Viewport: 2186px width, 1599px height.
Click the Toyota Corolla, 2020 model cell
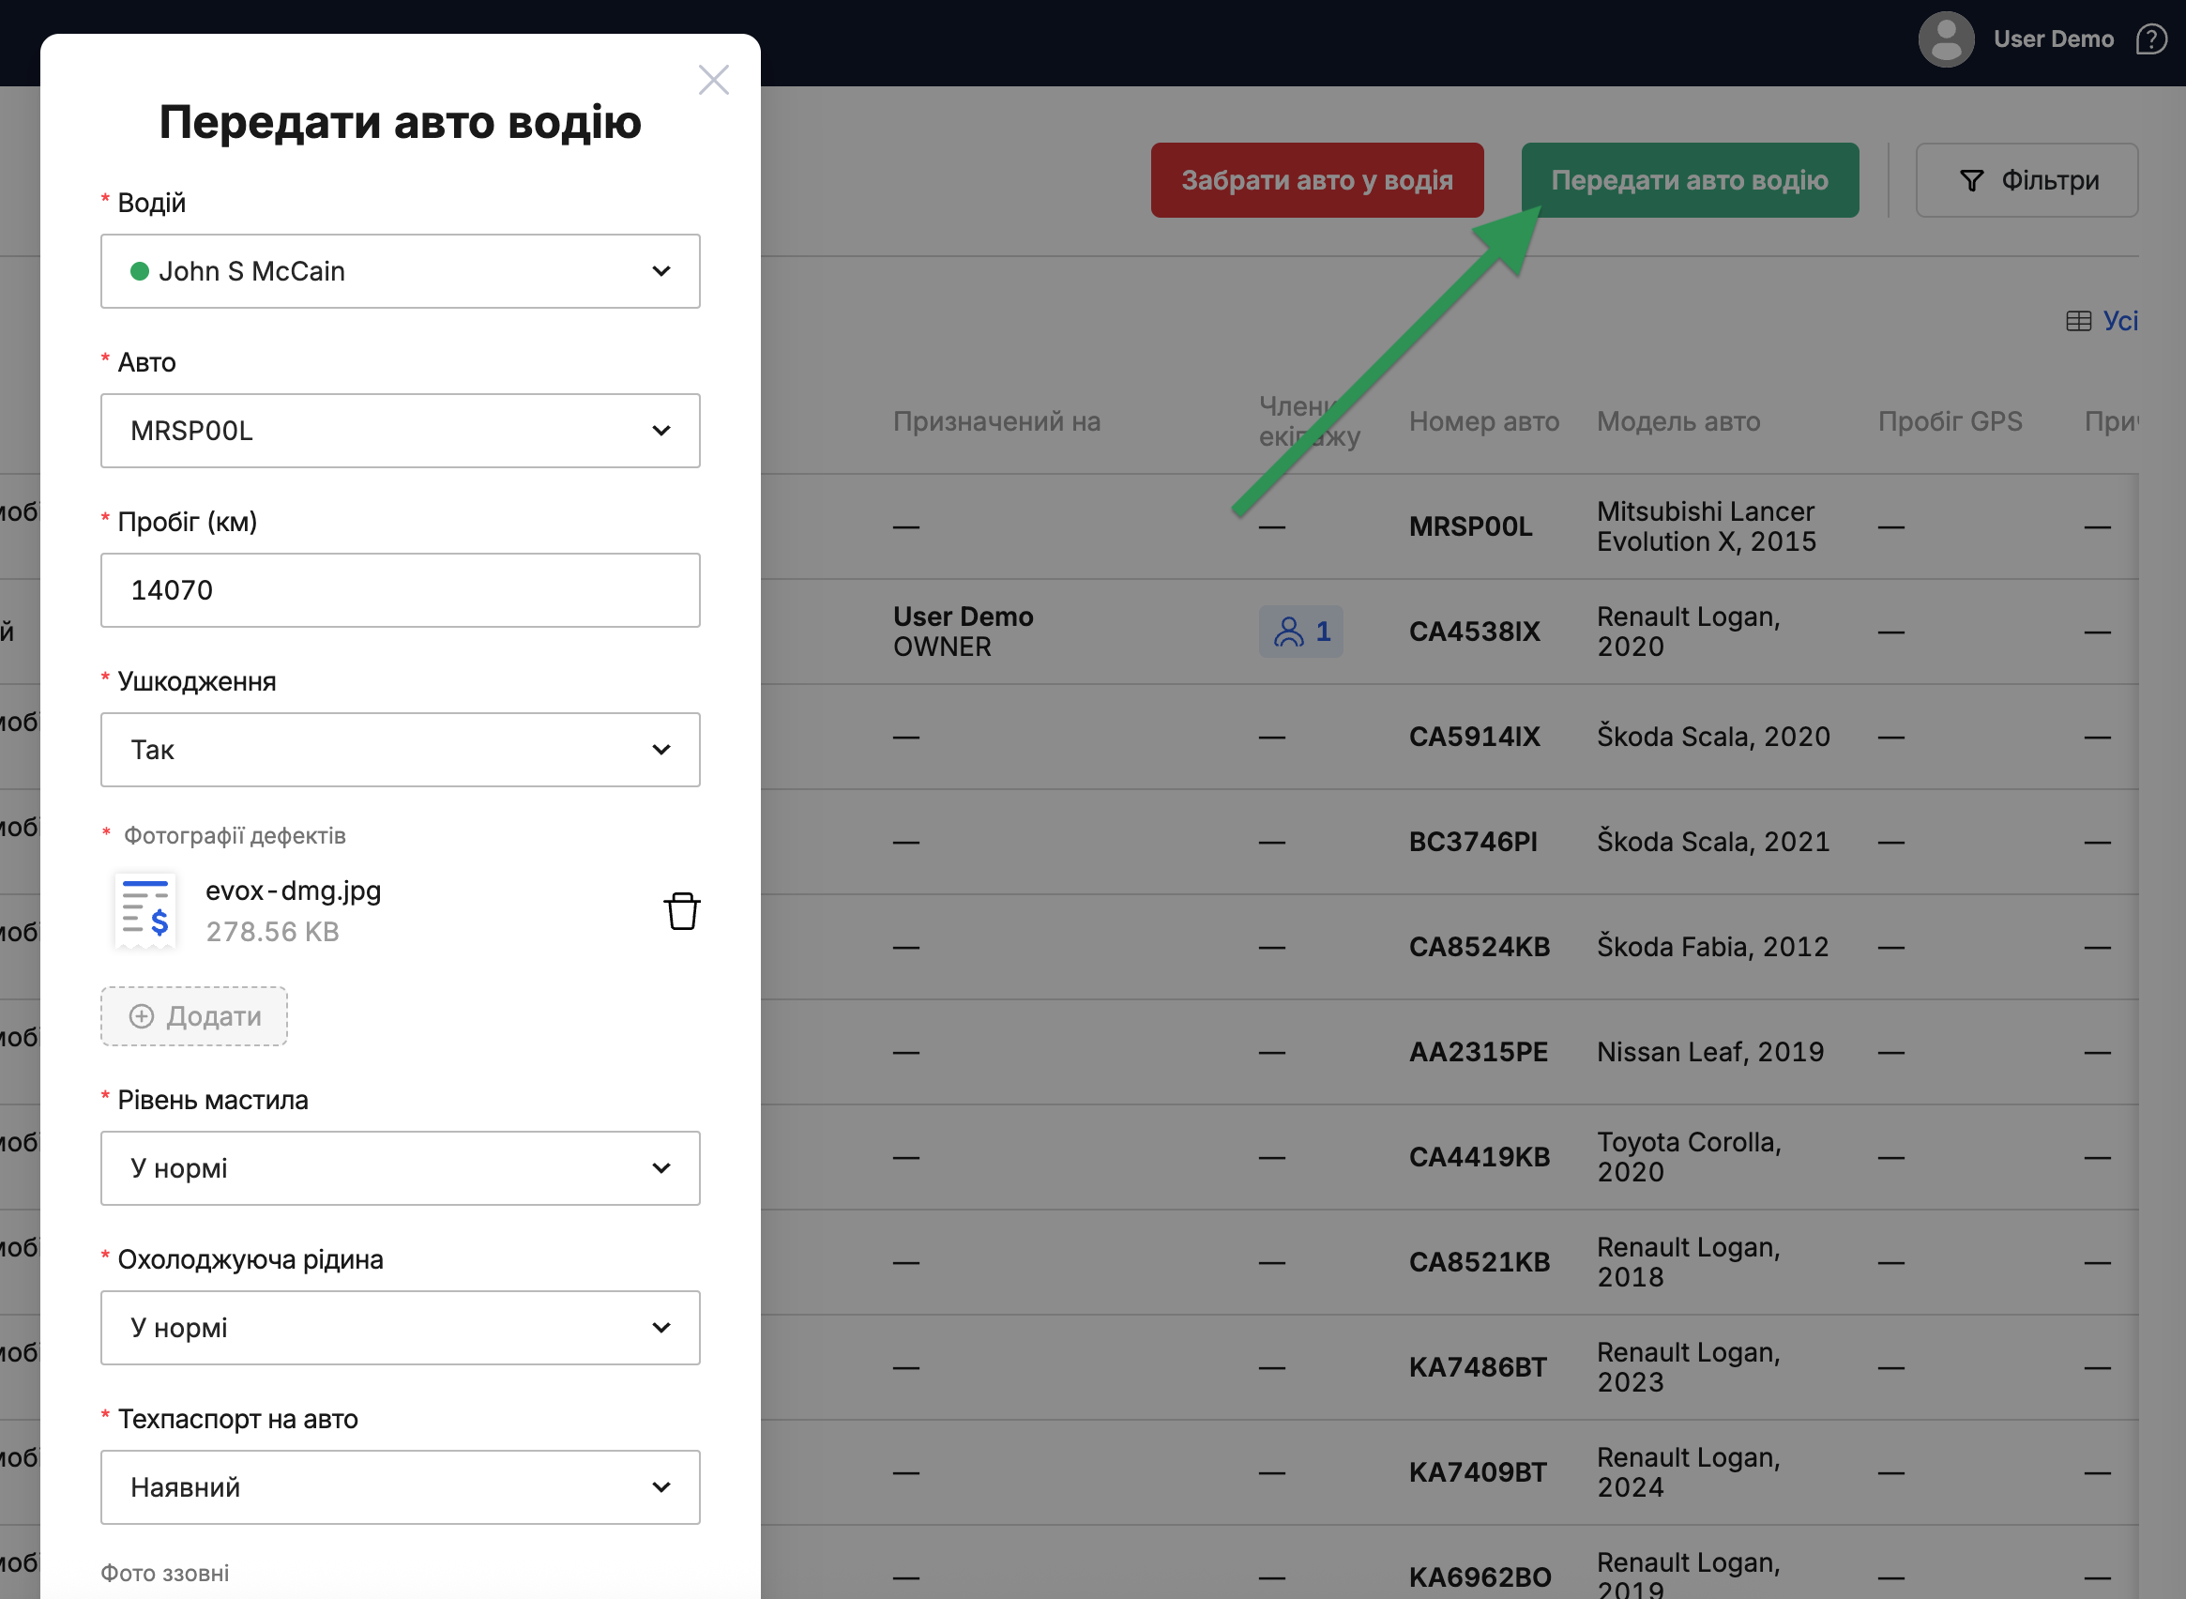coord(1689,1158)
